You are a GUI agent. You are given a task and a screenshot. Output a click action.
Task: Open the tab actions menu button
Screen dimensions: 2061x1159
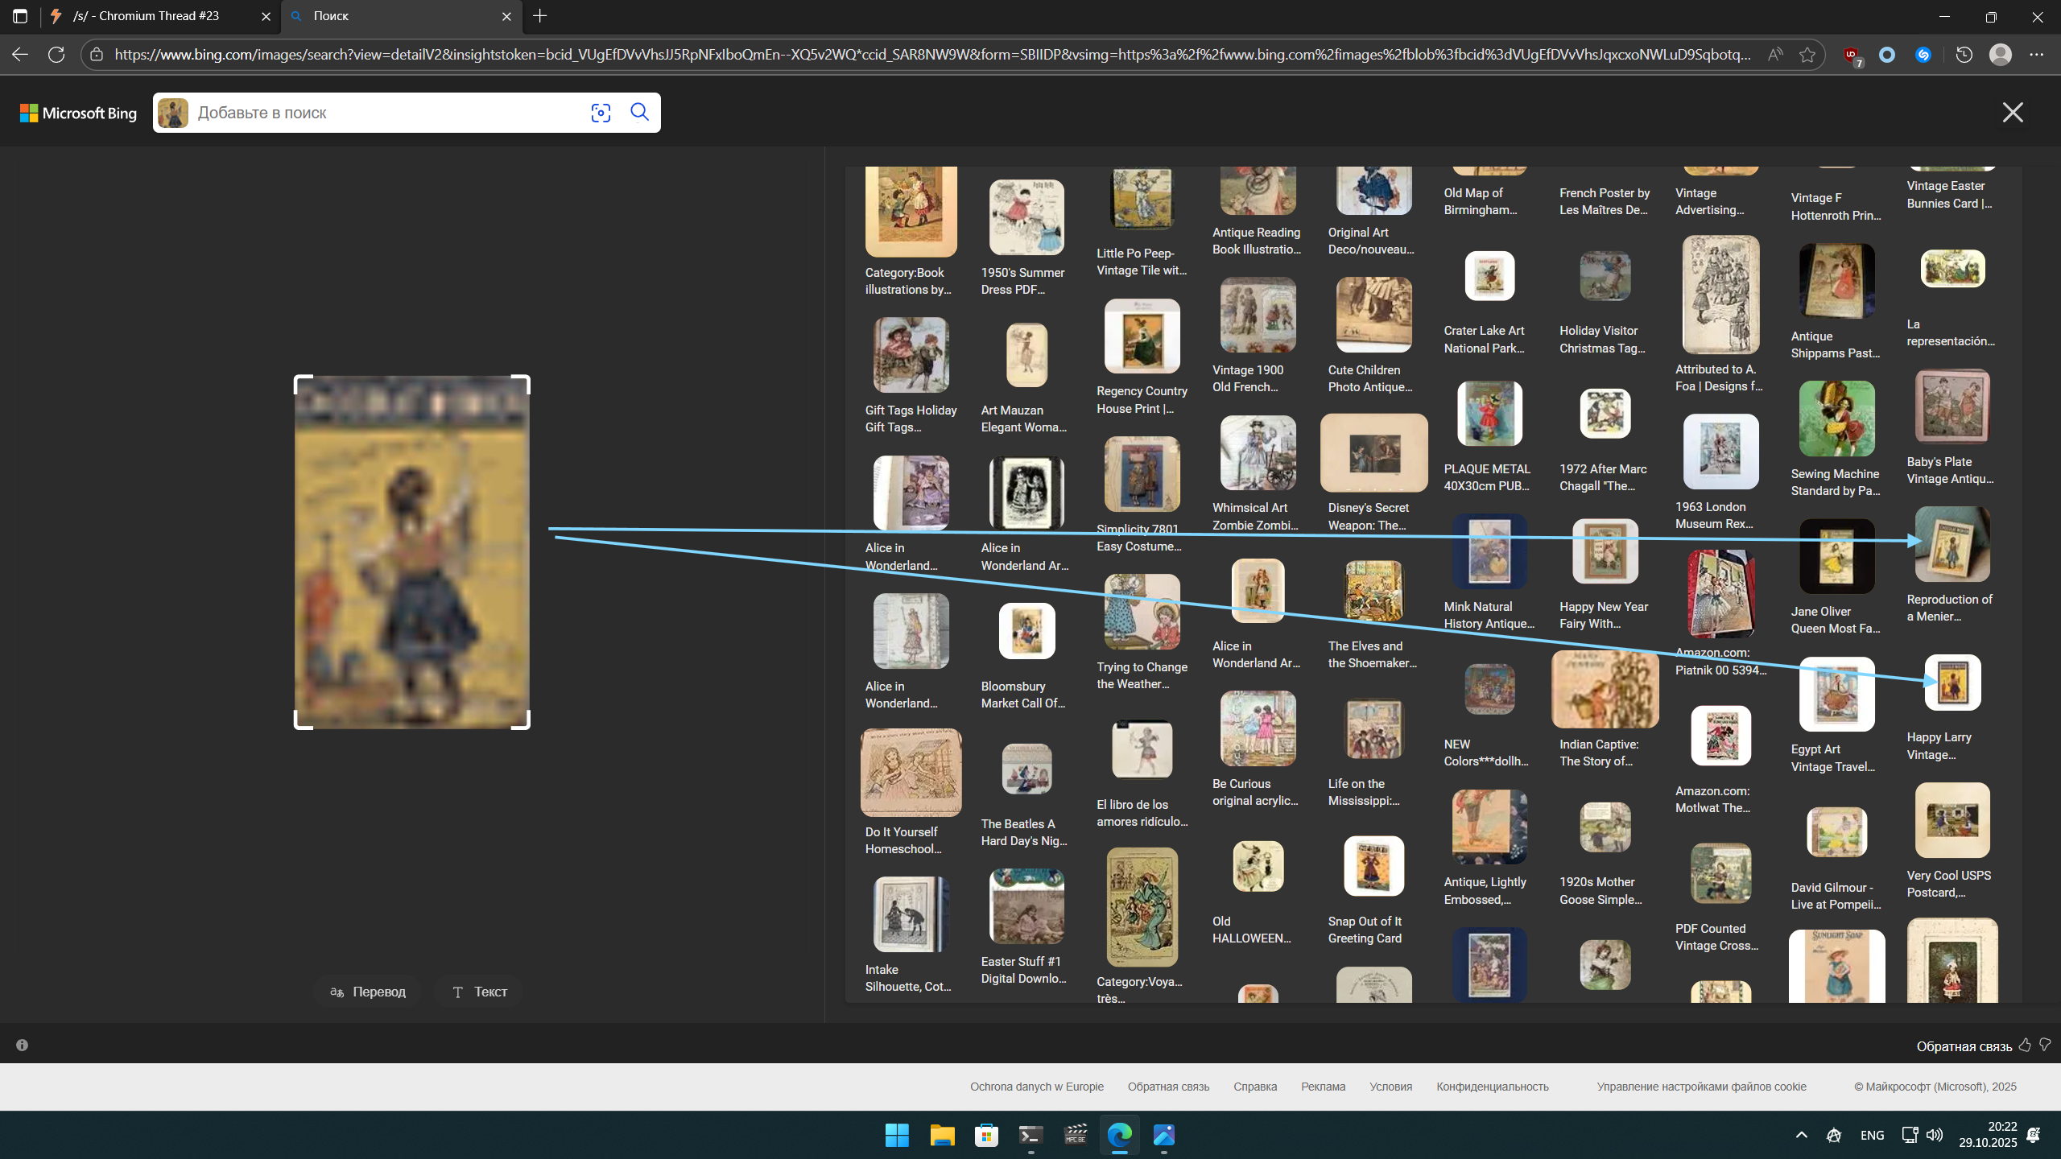[20, 16]
